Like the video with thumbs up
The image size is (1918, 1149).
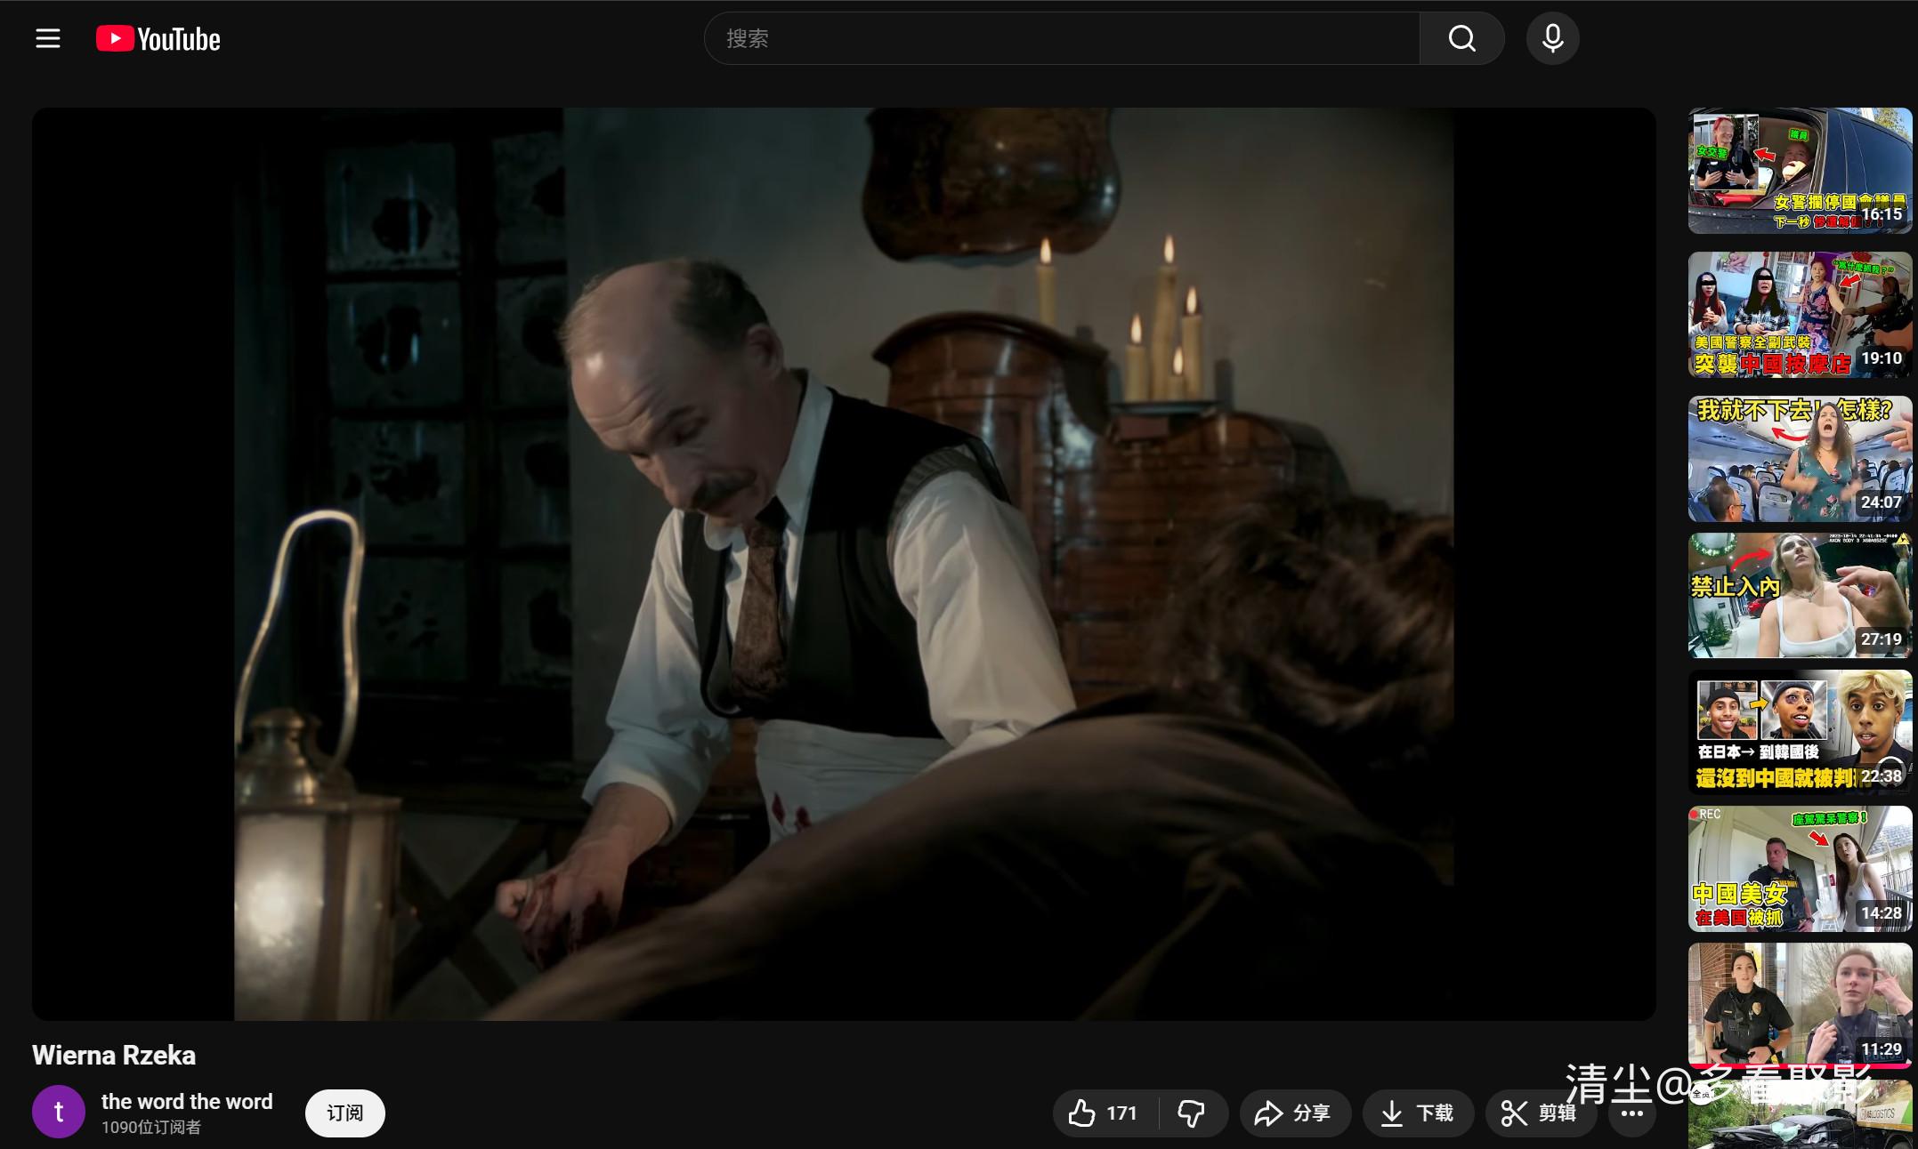(x=1105, y=1113)
